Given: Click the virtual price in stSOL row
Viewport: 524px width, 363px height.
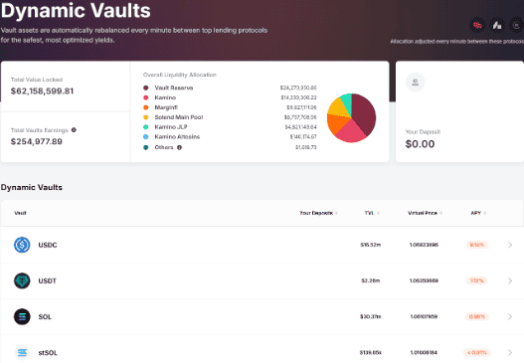Looking at the screenshot, I should point(424,352).
